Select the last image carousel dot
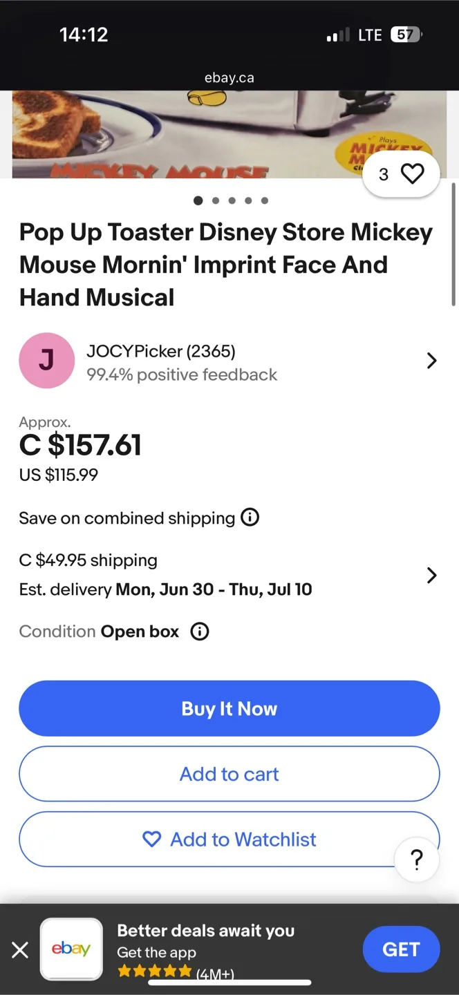 point(265,201)
